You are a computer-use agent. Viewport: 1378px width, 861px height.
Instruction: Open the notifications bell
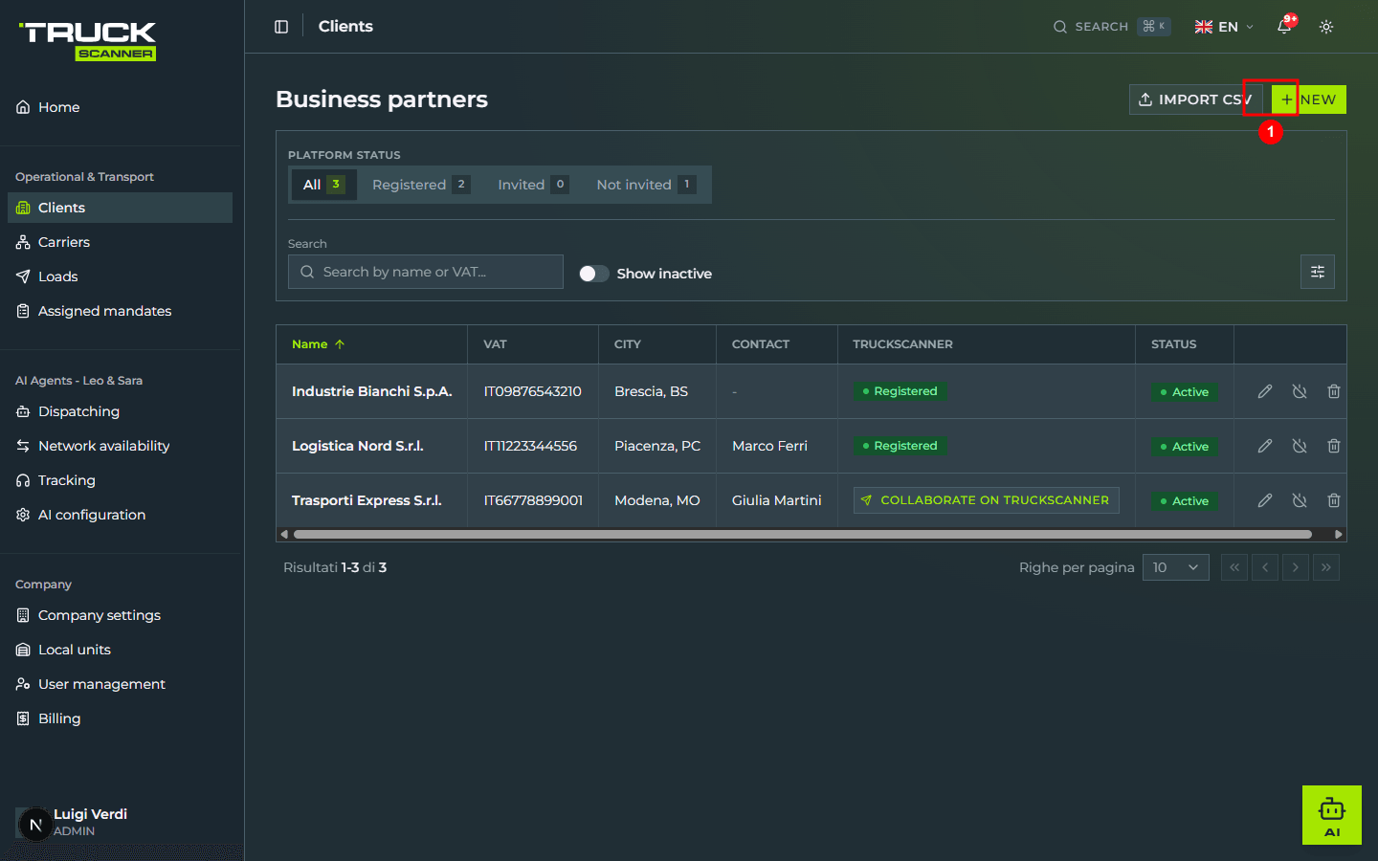[x=1284, y=27]
